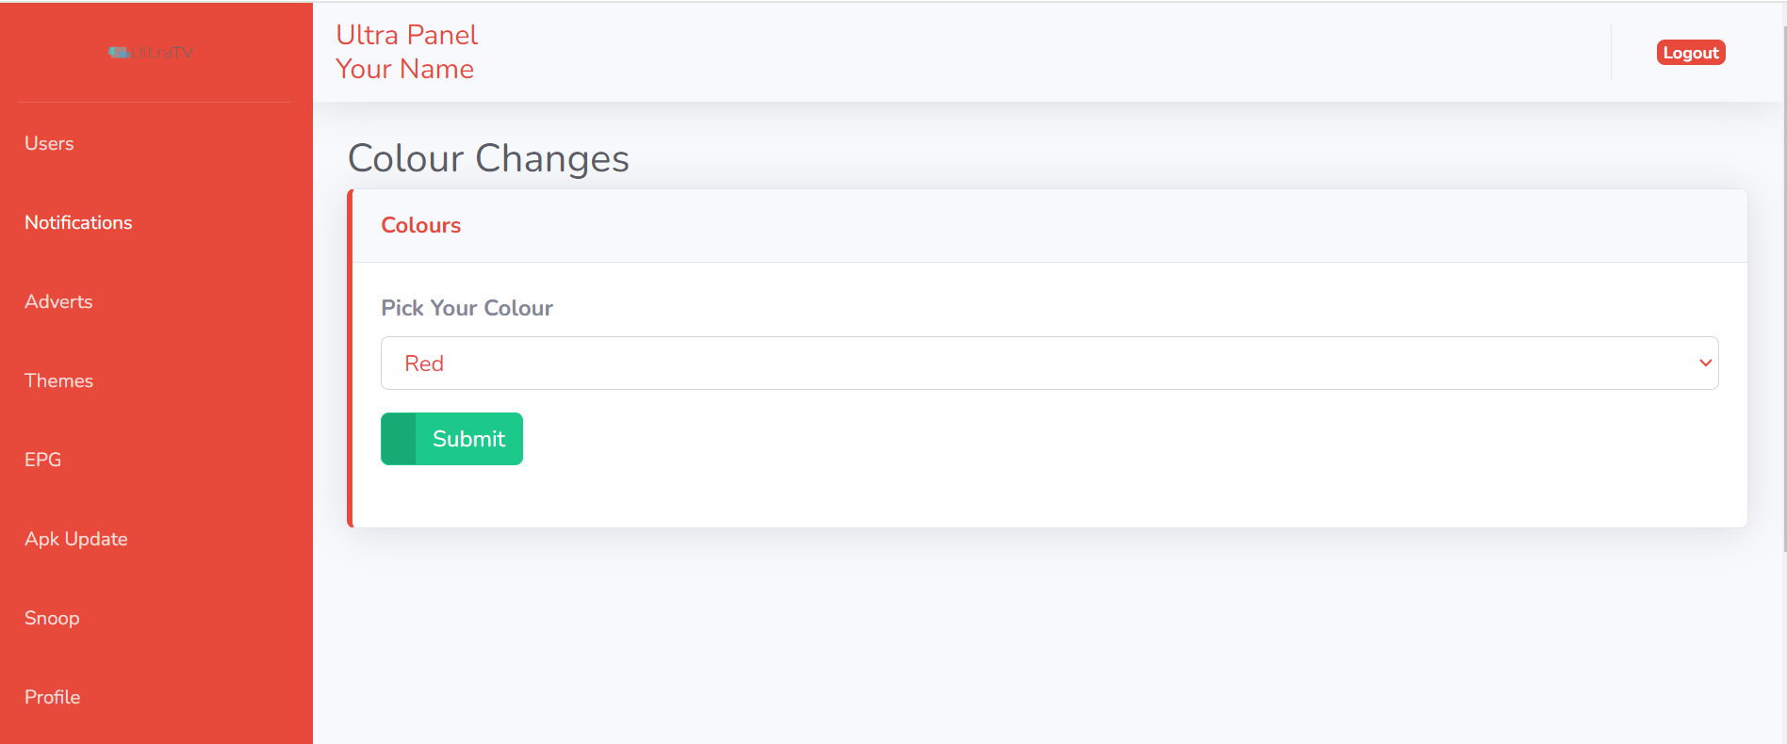
Task: Click the vertical page scrollbar
Action: coord(1784,283)
